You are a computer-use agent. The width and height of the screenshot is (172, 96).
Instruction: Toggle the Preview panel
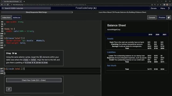click(162, 17)
